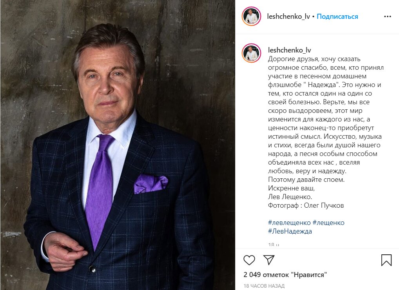This screenshot has height=290, width=399.
Task: Follow account via Подписаться link
Action: (x=337, y=16)
